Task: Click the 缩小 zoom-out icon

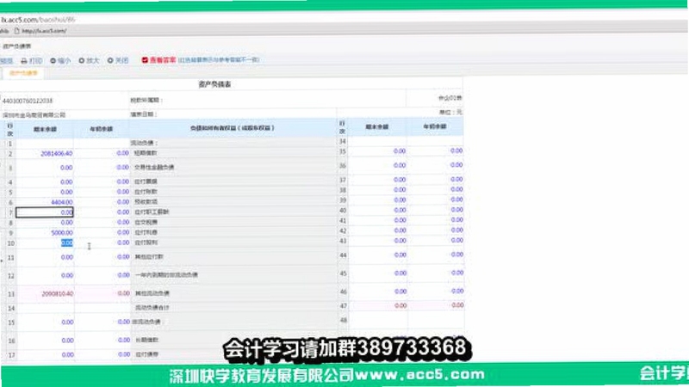Action: [x=53, y=60]
